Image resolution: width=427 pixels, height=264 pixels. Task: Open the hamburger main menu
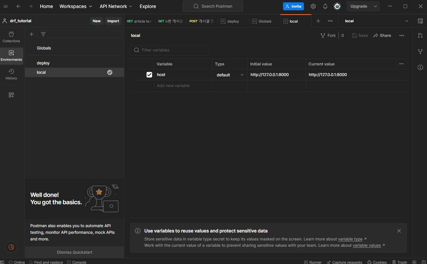click(x=6, y=6)
